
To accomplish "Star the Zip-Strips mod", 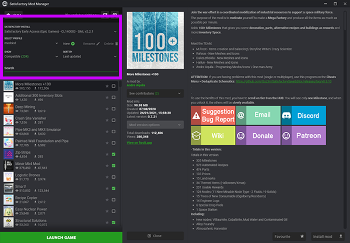I will [107, 154].
